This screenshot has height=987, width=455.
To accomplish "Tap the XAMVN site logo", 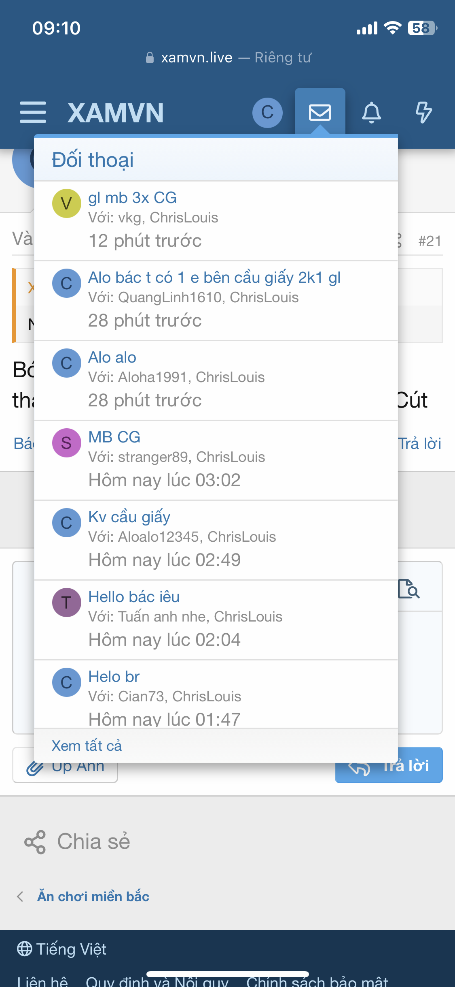I will click(116, 113).
